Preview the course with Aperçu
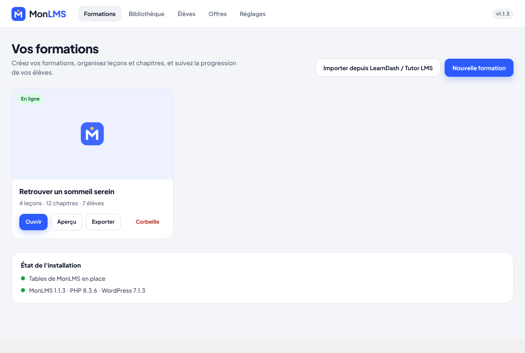 point(67,222)
